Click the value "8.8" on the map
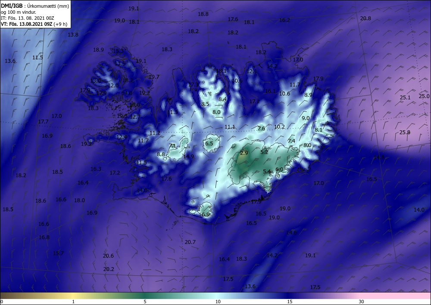Image resolution: width=431 pixels, height=305 pixels. pyautogui.click(x=161, y=154)
